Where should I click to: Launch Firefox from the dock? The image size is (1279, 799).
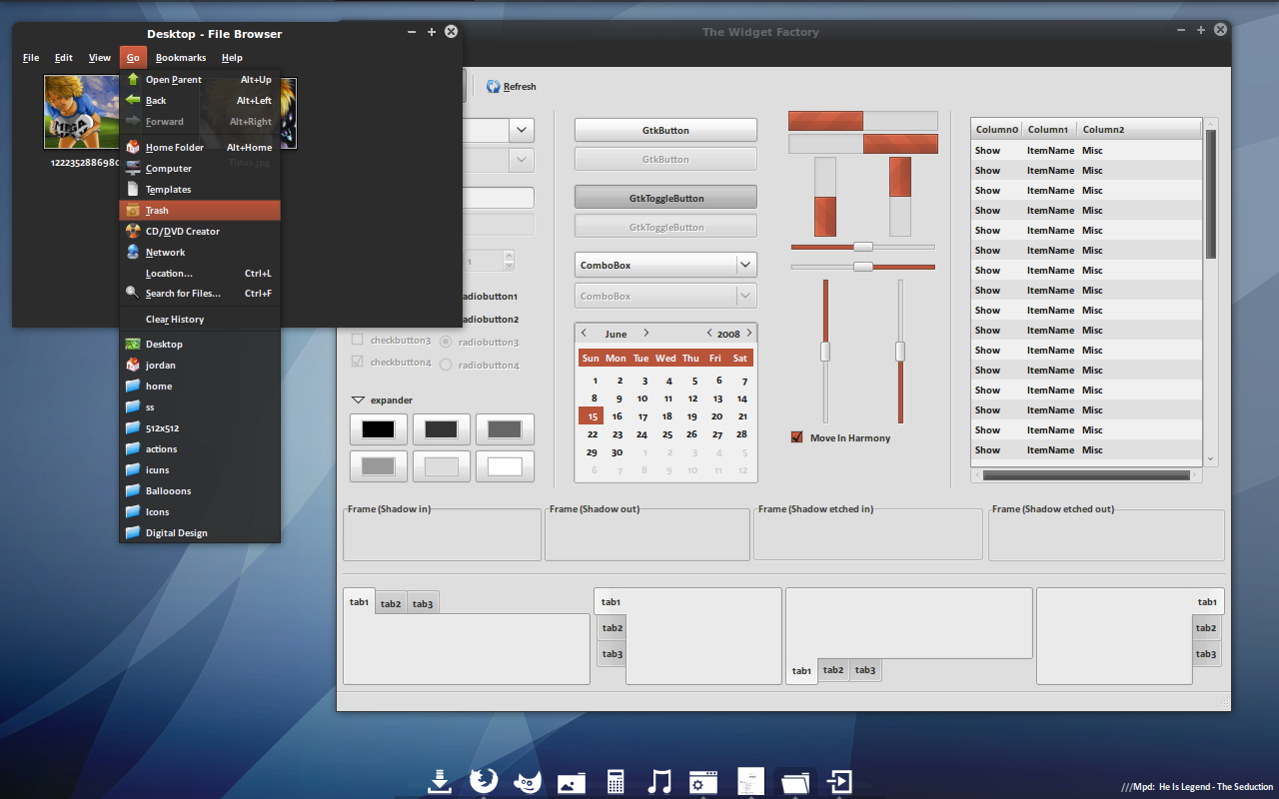pyautogui.click(x=484, y=780)
